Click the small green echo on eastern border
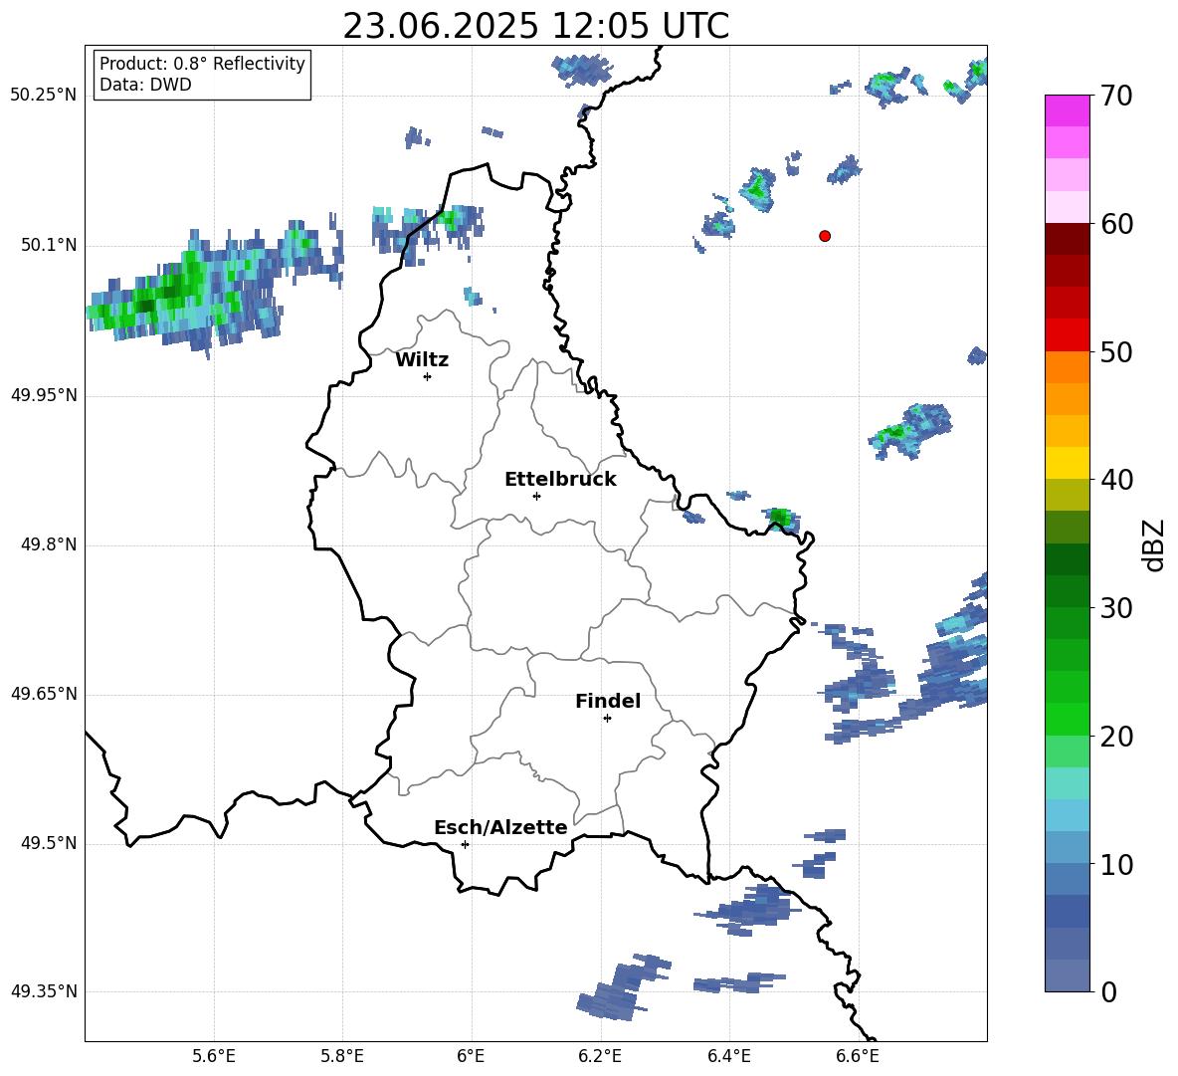Image resolution: width=1178 pixels, height=1076 pixels. pyautogui.click(x=781, y=520)
